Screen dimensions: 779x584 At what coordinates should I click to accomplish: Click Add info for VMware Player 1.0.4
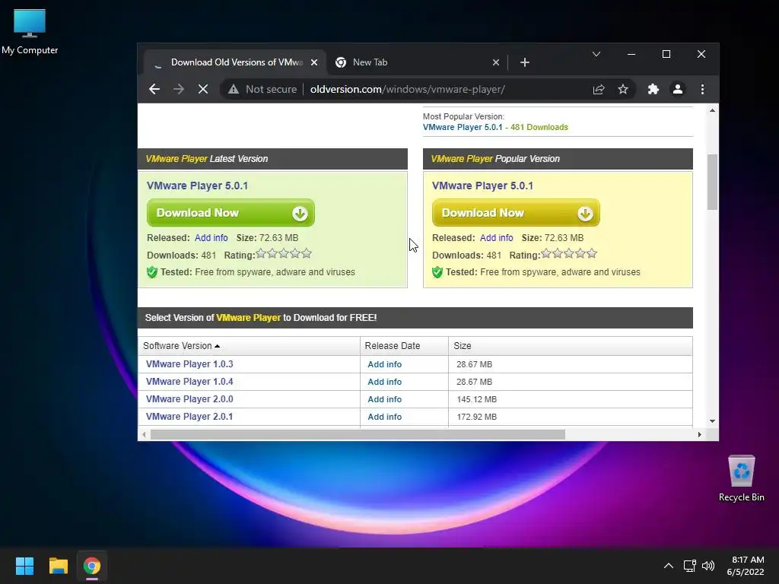pyautogui.click(x=384, y=382)
